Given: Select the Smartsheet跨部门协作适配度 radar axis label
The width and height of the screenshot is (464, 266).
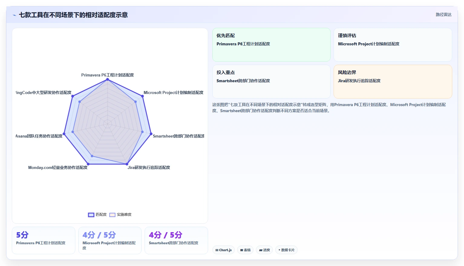Looking at the screenshot, I should coord(178,136).
